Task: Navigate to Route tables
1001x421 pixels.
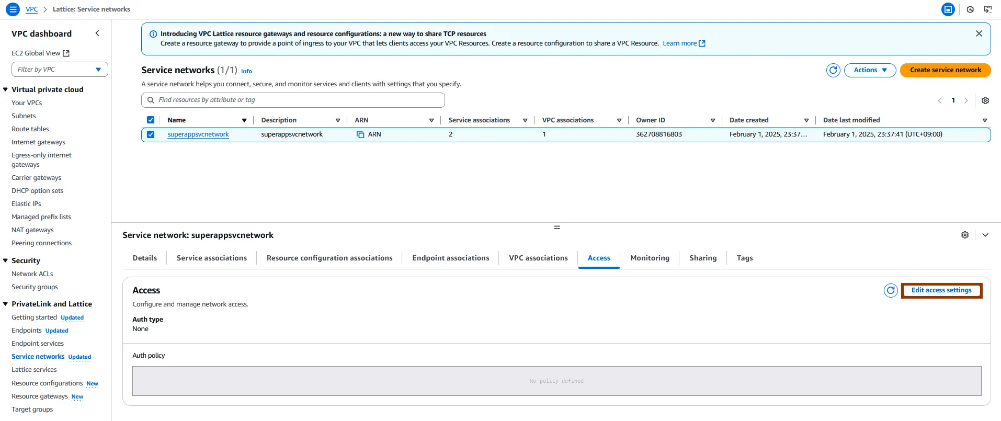Action: pyautogui.click(x=30, y=129)
